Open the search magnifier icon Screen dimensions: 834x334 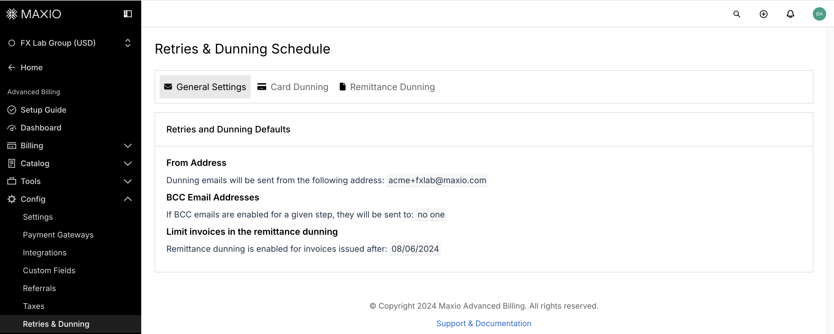737,14
